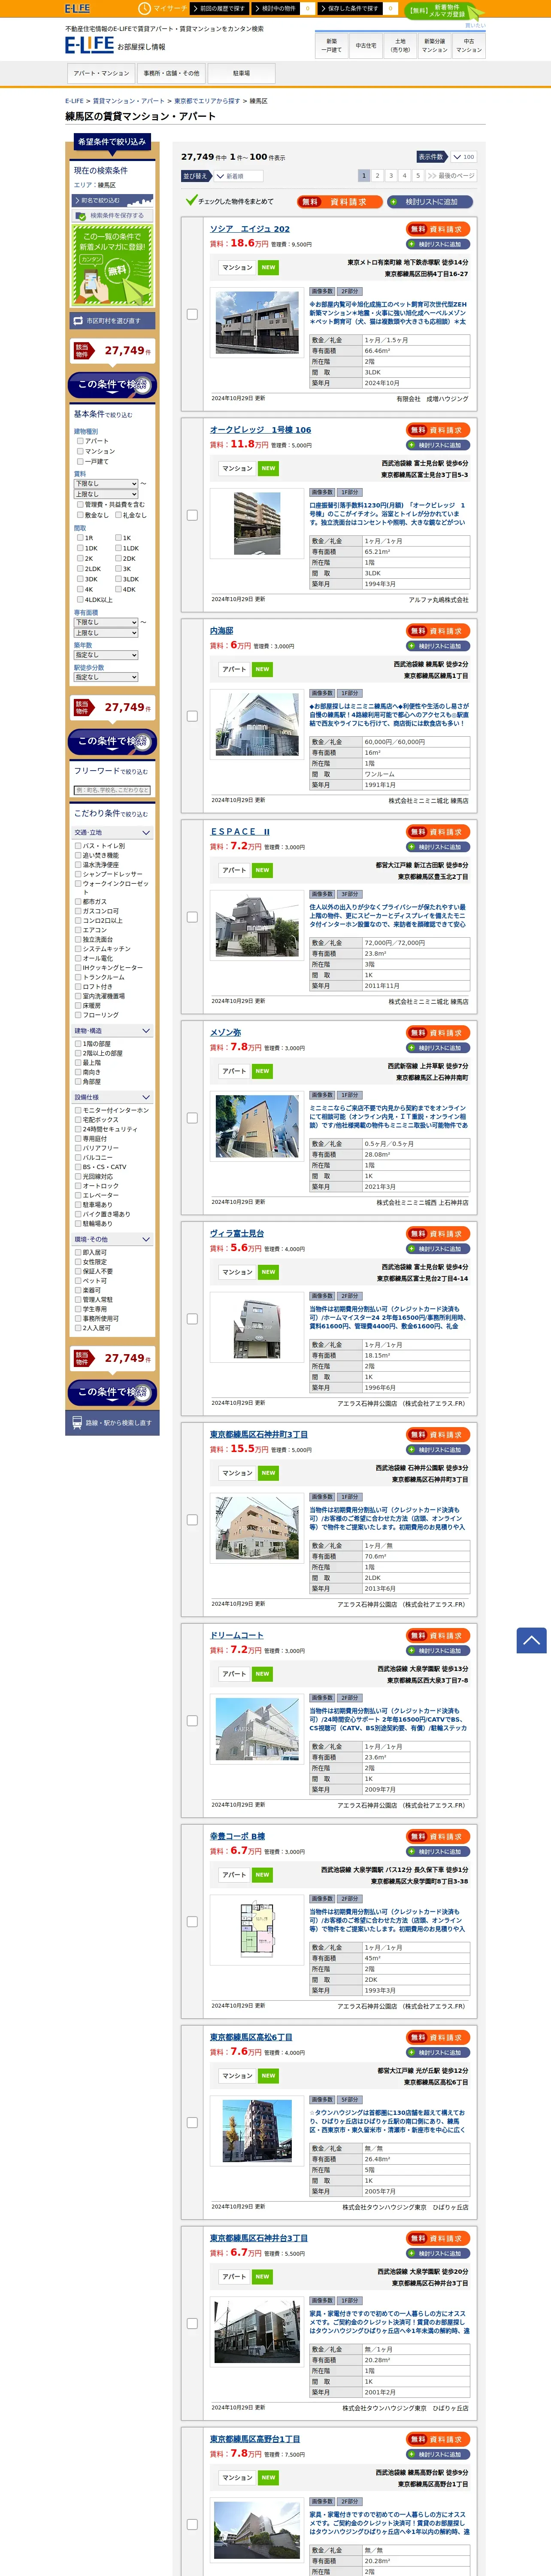Click the floor plan image of 幸豊コーポ B棟
The image size is (551, 2576).
[x=257, y=1930]
